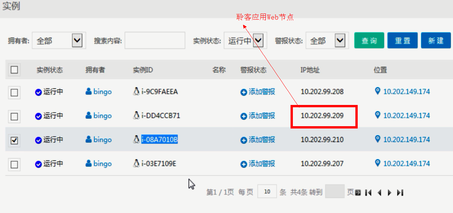Go to next page arrow
This screenshot has width=453, height=213.
389,193
